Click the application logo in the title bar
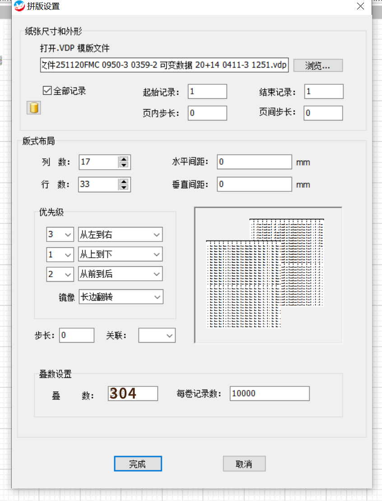The image size is (382, 501). point(19,6)
